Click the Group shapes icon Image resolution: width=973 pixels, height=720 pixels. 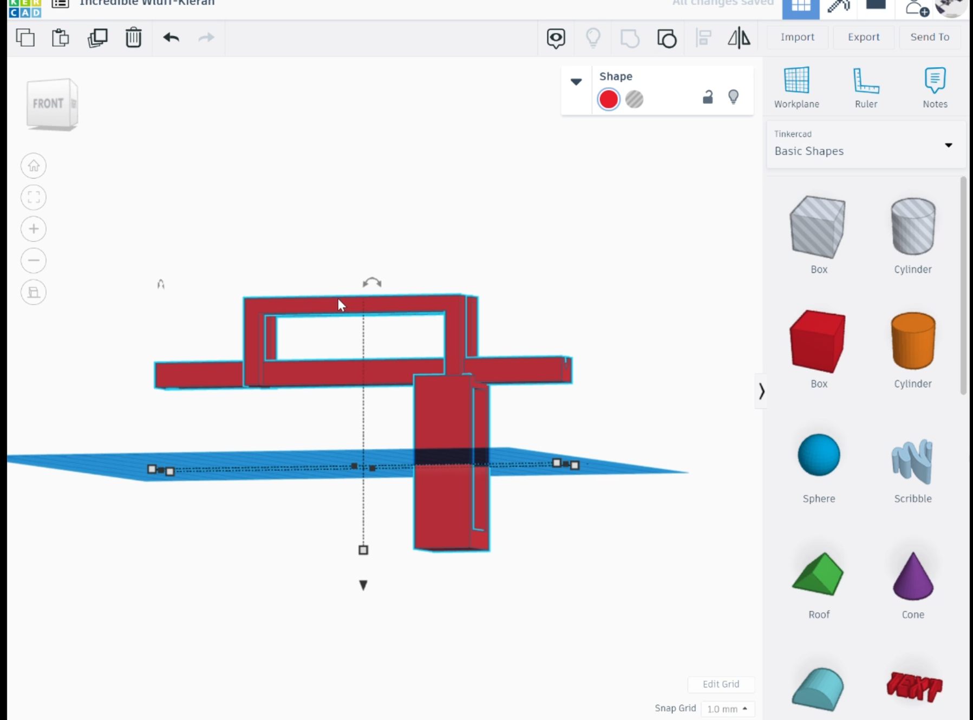(x=630, y=38)
